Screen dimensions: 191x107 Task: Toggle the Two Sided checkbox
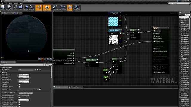tap(19, 84)
